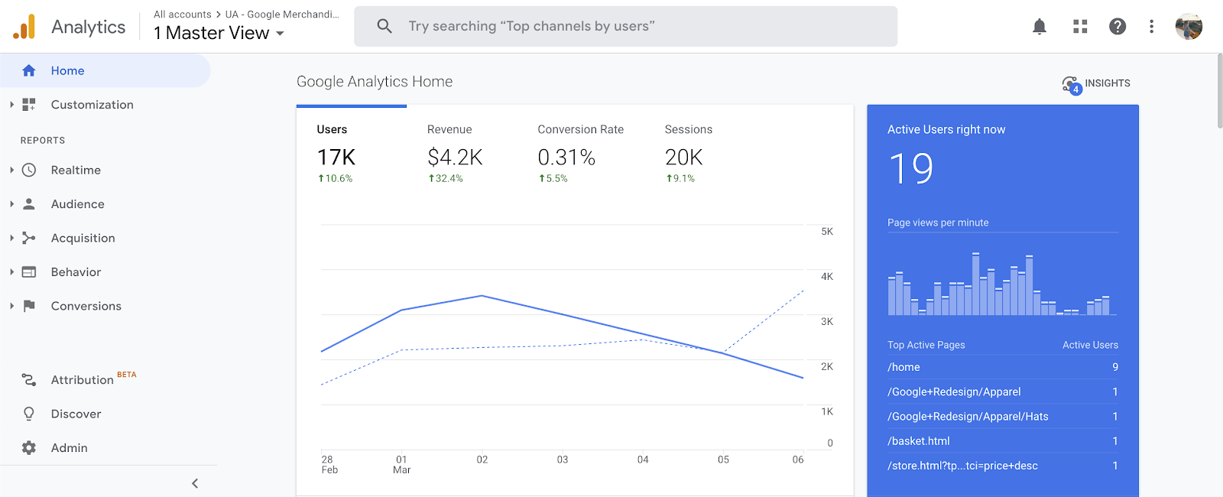Click the Admin gear icon

(29, 448)
